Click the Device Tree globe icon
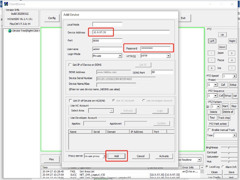Viewport: 240px width, 180px height. tap(9, 31)
